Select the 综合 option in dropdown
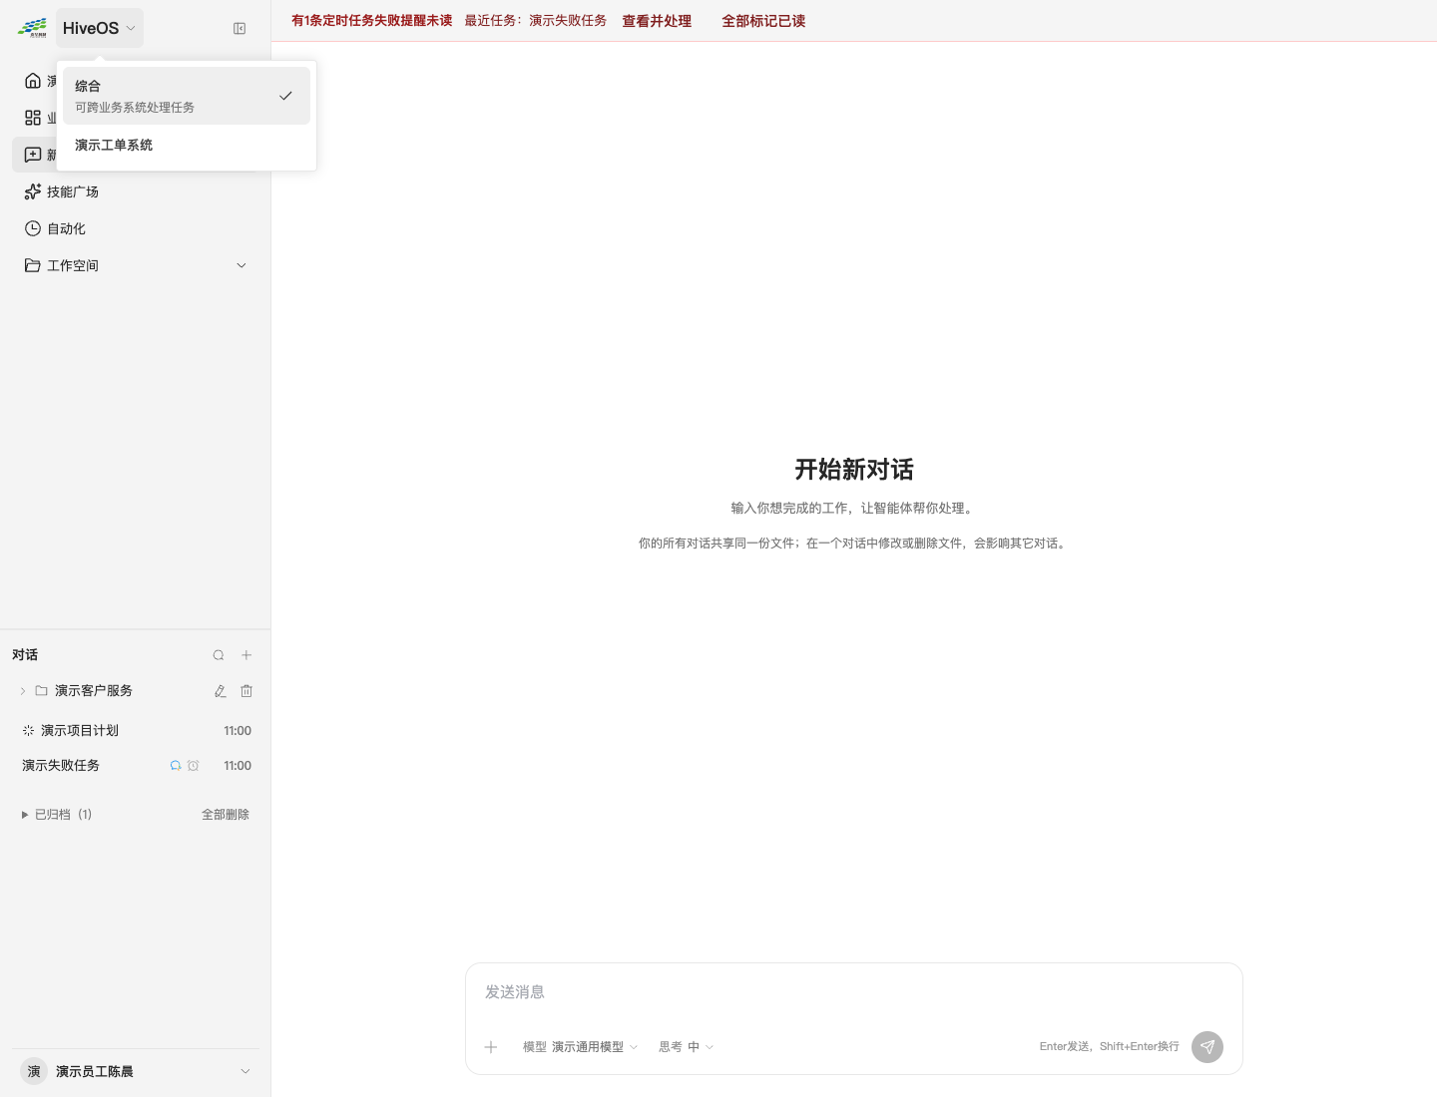1437x1097 pixels. pyautogui.click(x=187, y=96)
